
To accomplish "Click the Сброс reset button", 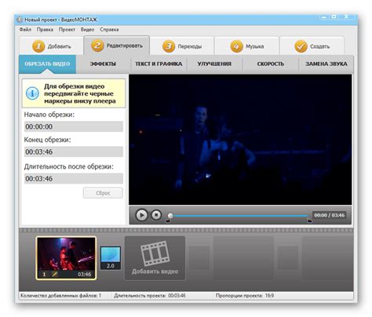I will tap(103, 193).
